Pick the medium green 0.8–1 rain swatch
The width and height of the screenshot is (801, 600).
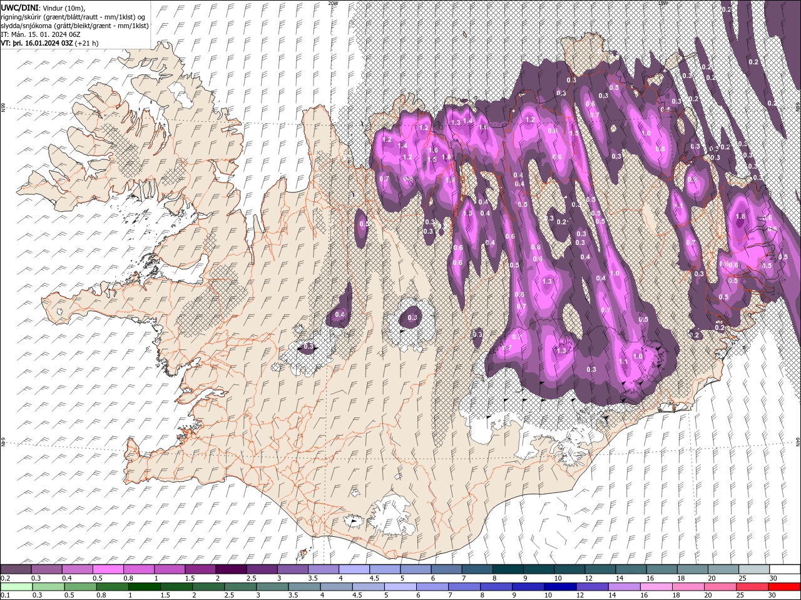113,587
